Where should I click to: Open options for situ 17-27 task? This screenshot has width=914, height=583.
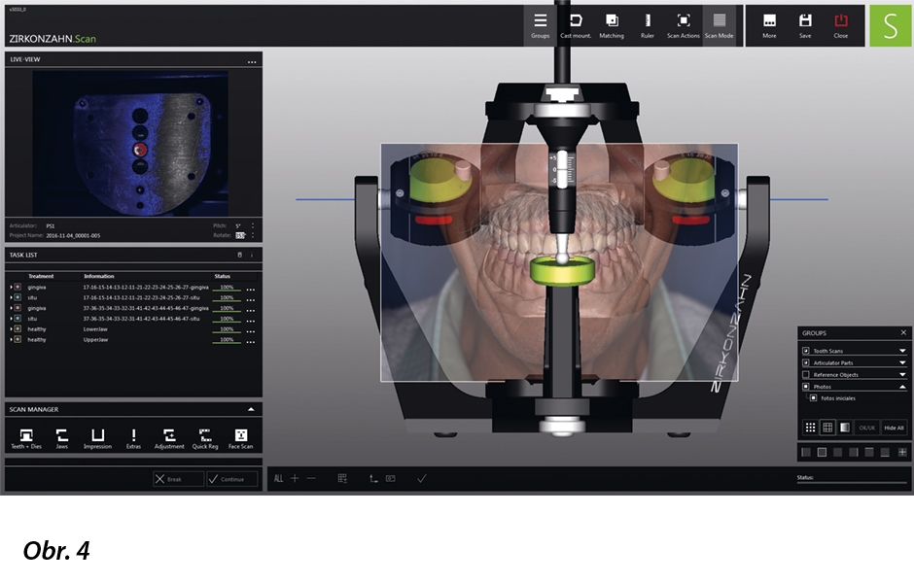pos(251,300)
